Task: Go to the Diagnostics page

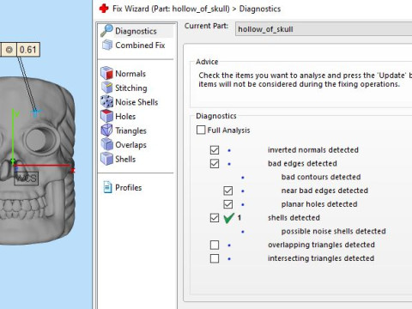Action: [136, 31]
